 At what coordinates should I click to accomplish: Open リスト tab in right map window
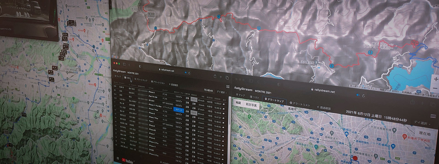(x=255, y=97)
